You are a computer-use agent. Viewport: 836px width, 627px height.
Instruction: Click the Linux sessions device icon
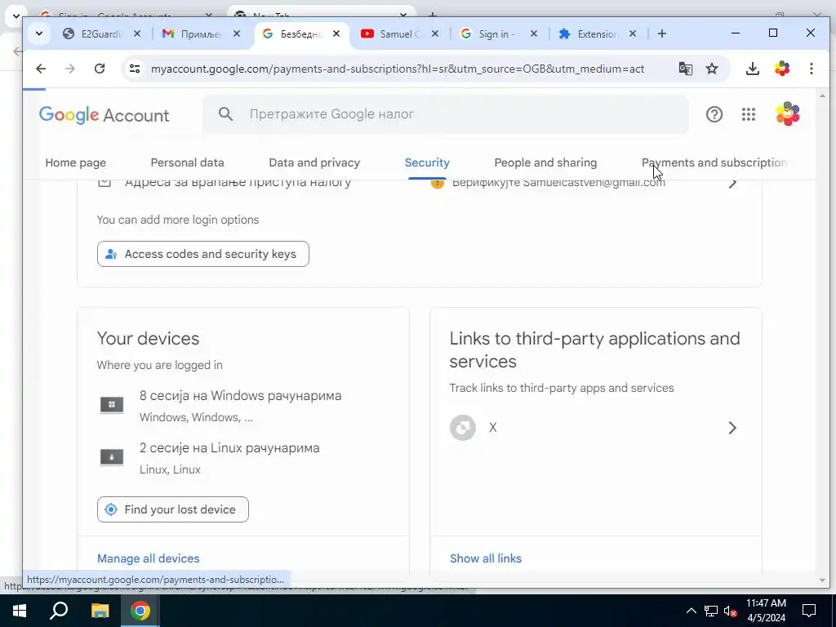coord(111,457)
